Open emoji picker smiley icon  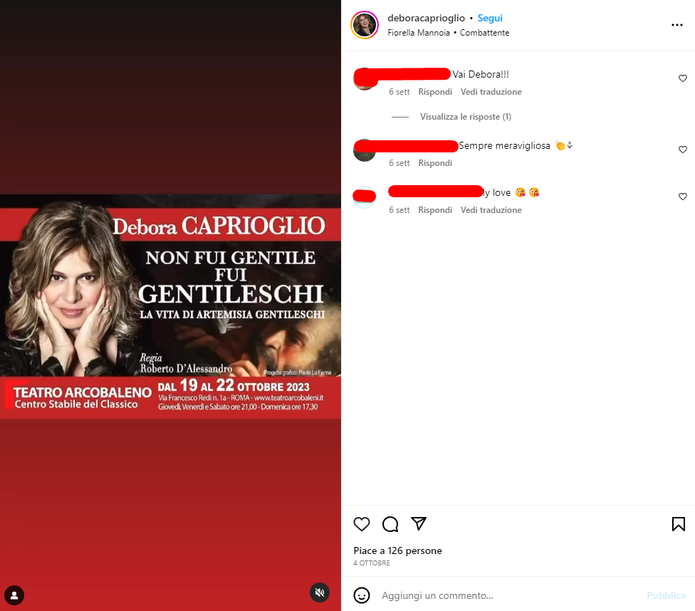click(x=361, y=595)
